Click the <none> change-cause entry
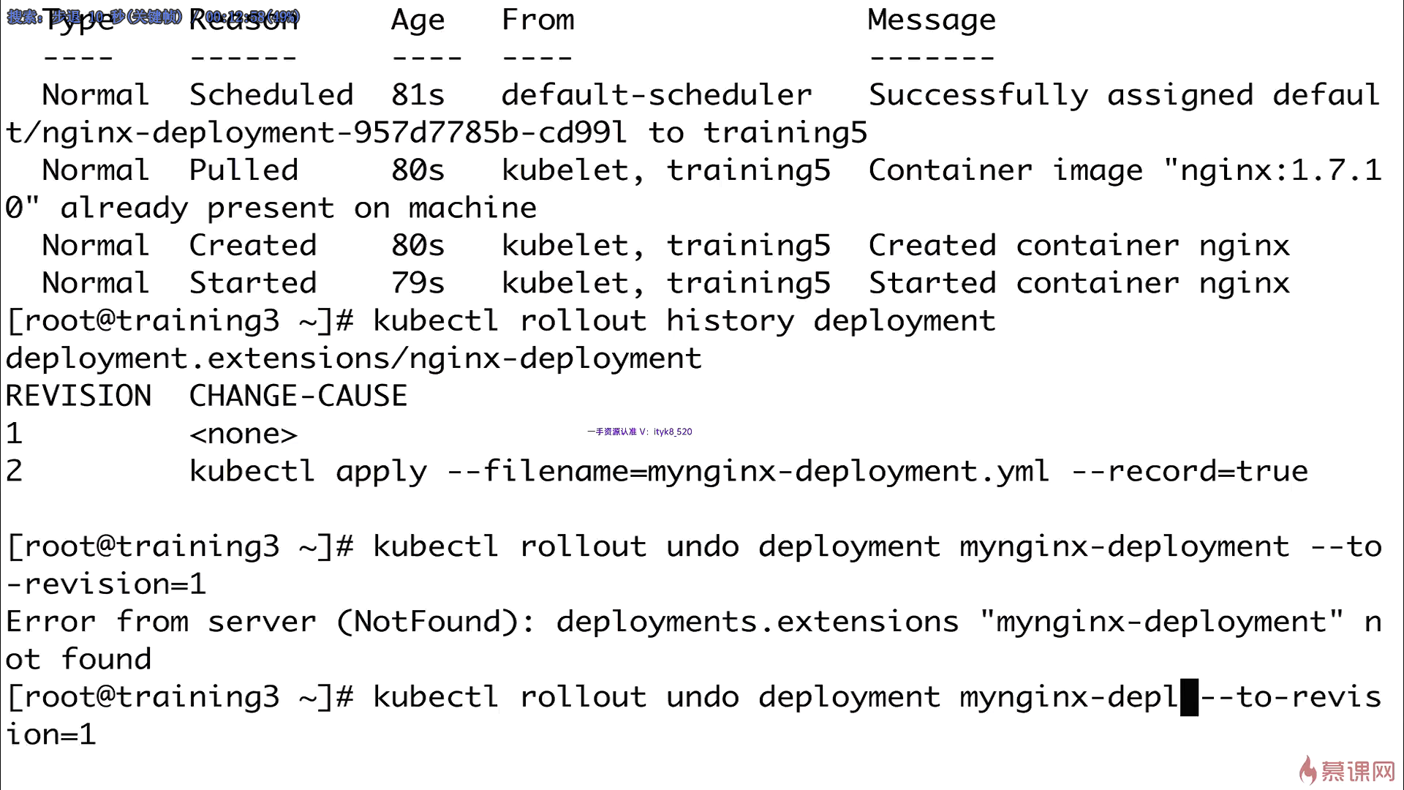The width and height of the screenshot is (1404, 790). tap(244, 434)
